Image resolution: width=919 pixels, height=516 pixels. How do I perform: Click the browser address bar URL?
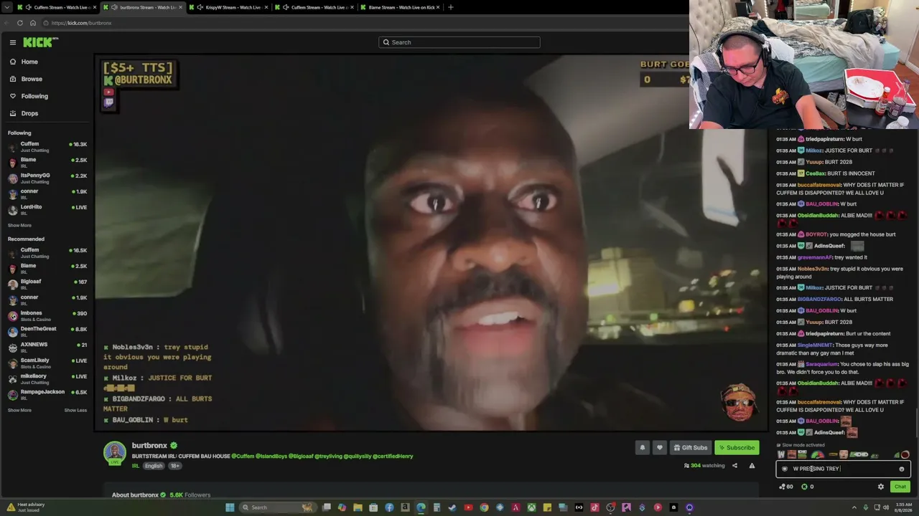(x=81, y=23)
